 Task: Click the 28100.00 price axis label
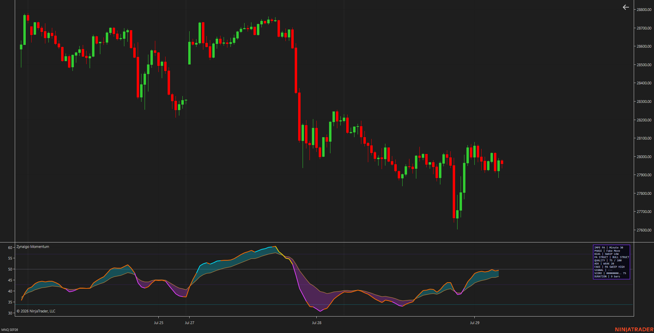point(644,138)
